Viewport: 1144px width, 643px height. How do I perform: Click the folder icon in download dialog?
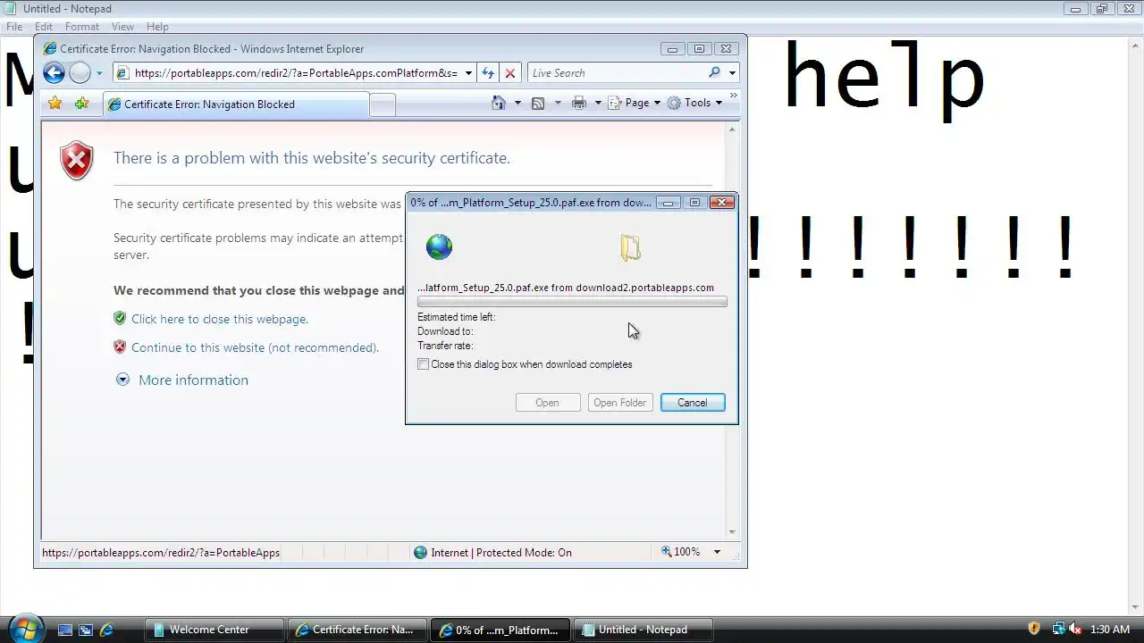click(630, 247)
